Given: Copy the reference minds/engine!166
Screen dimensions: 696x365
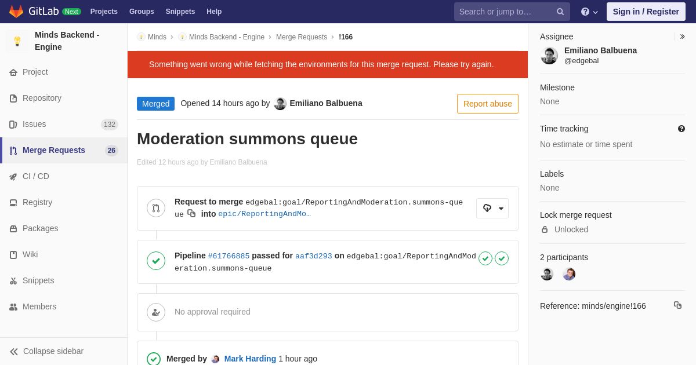Looking at the screenshot, I should click(677, 305).
